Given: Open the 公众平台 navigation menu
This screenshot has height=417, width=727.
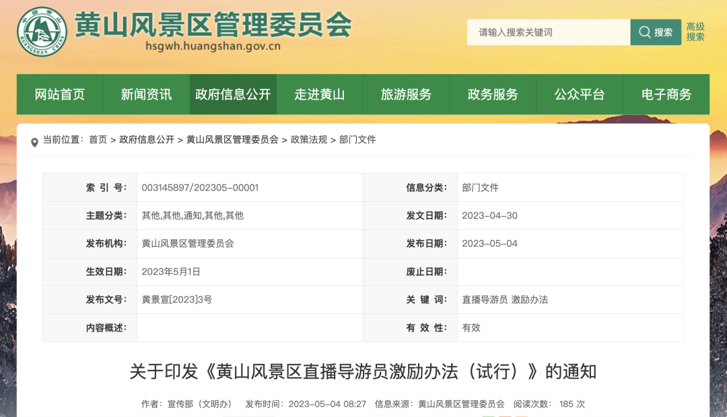Looking at the screenshot, I should pyautogui.click(x=580, y=94).
